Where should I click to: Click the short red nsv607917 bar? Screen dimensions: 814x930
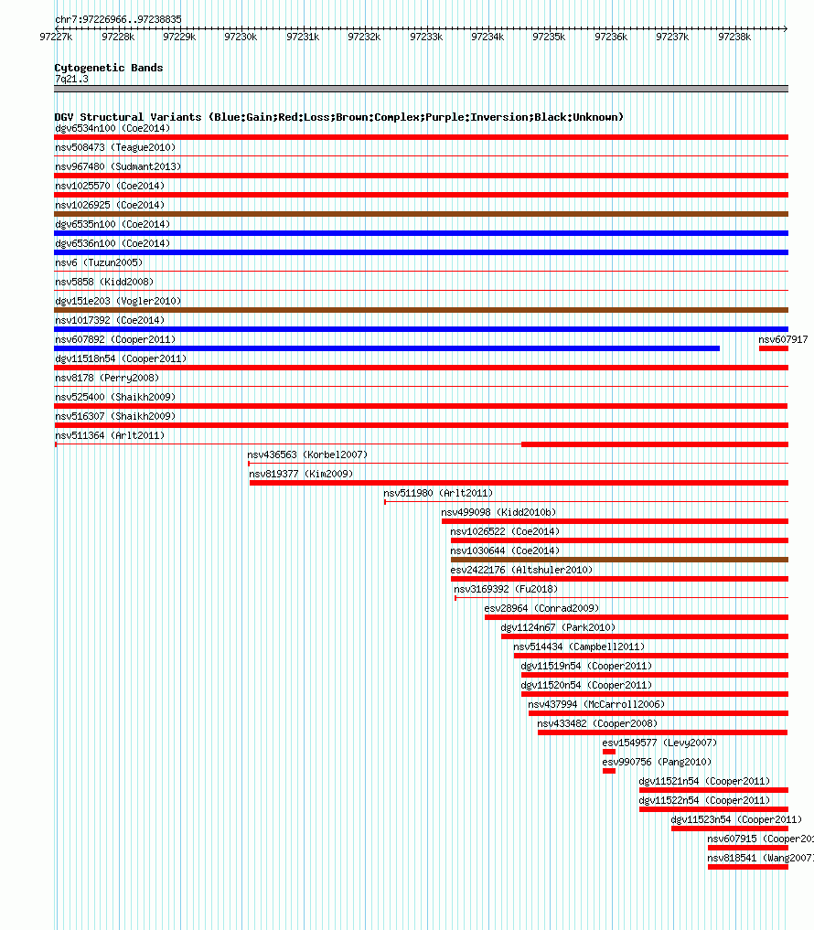tap(774, 348)
